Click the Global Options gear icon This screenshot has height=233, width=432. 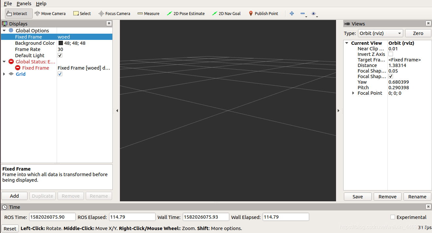[x=11, y=30]
